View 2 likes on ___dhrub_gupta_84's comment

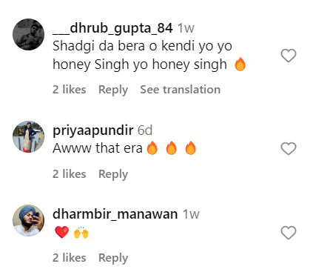click(70, 90)
